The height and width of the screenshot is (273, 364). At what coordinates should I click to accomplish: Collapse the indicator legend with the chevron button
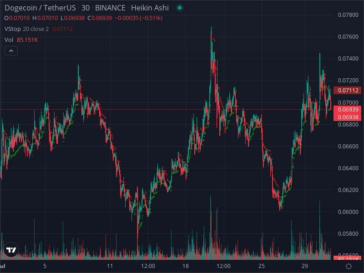[11, 51]
